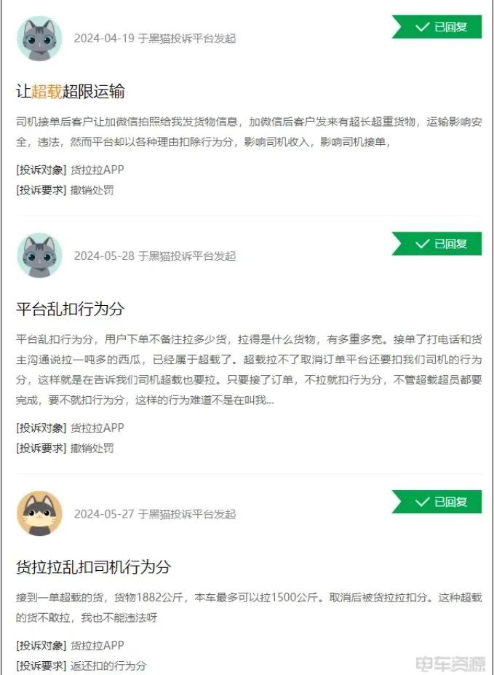Click the 已回复 badge on the first complaint
494x675 pixels.
coord(437,27)
